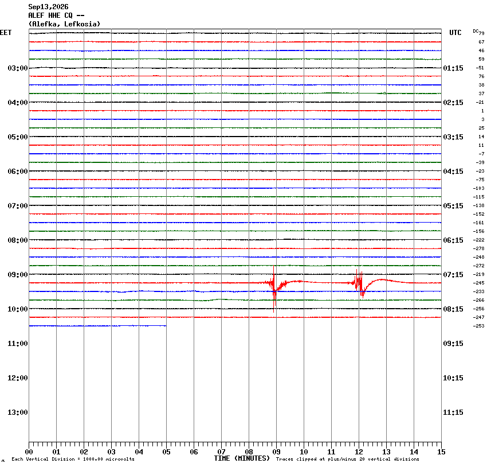Click the Traces clipped footer note

pyautogui.click(x=348, y=459)
